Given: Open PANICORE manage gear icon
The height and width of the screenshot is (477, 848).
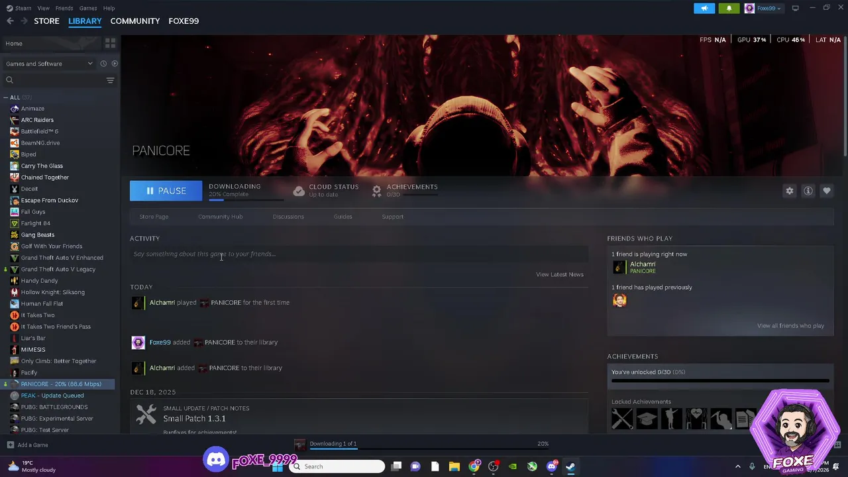Looking at the screenshot, I should (x=789, y=191).
